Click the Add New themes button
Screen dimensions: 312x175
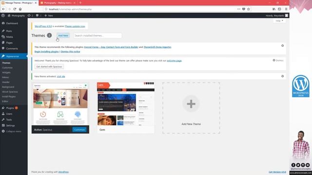click(x=63, y=35)
